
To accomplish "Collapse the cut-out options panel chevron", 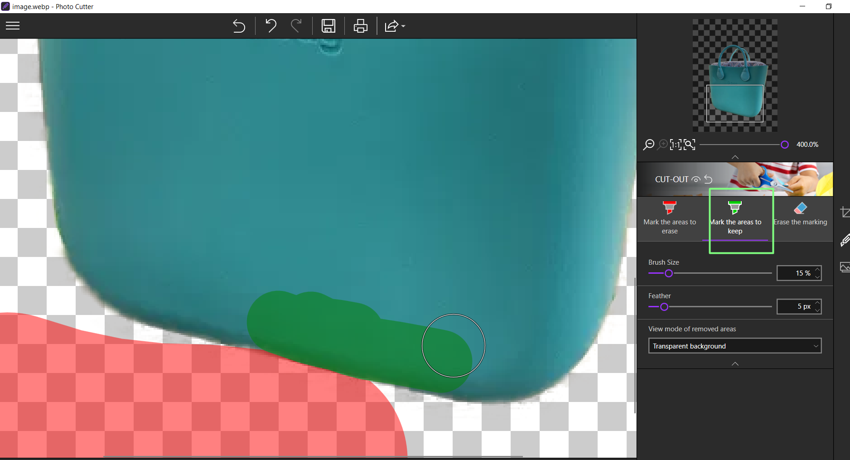I will [x=735, y=364].
